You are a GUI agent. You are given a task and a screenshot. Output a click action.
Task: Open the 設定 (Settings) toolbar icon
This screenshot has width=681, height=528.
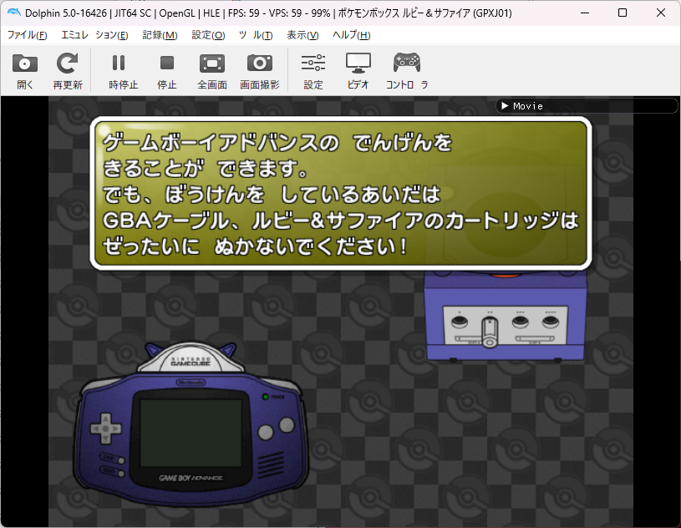(313, 71)
